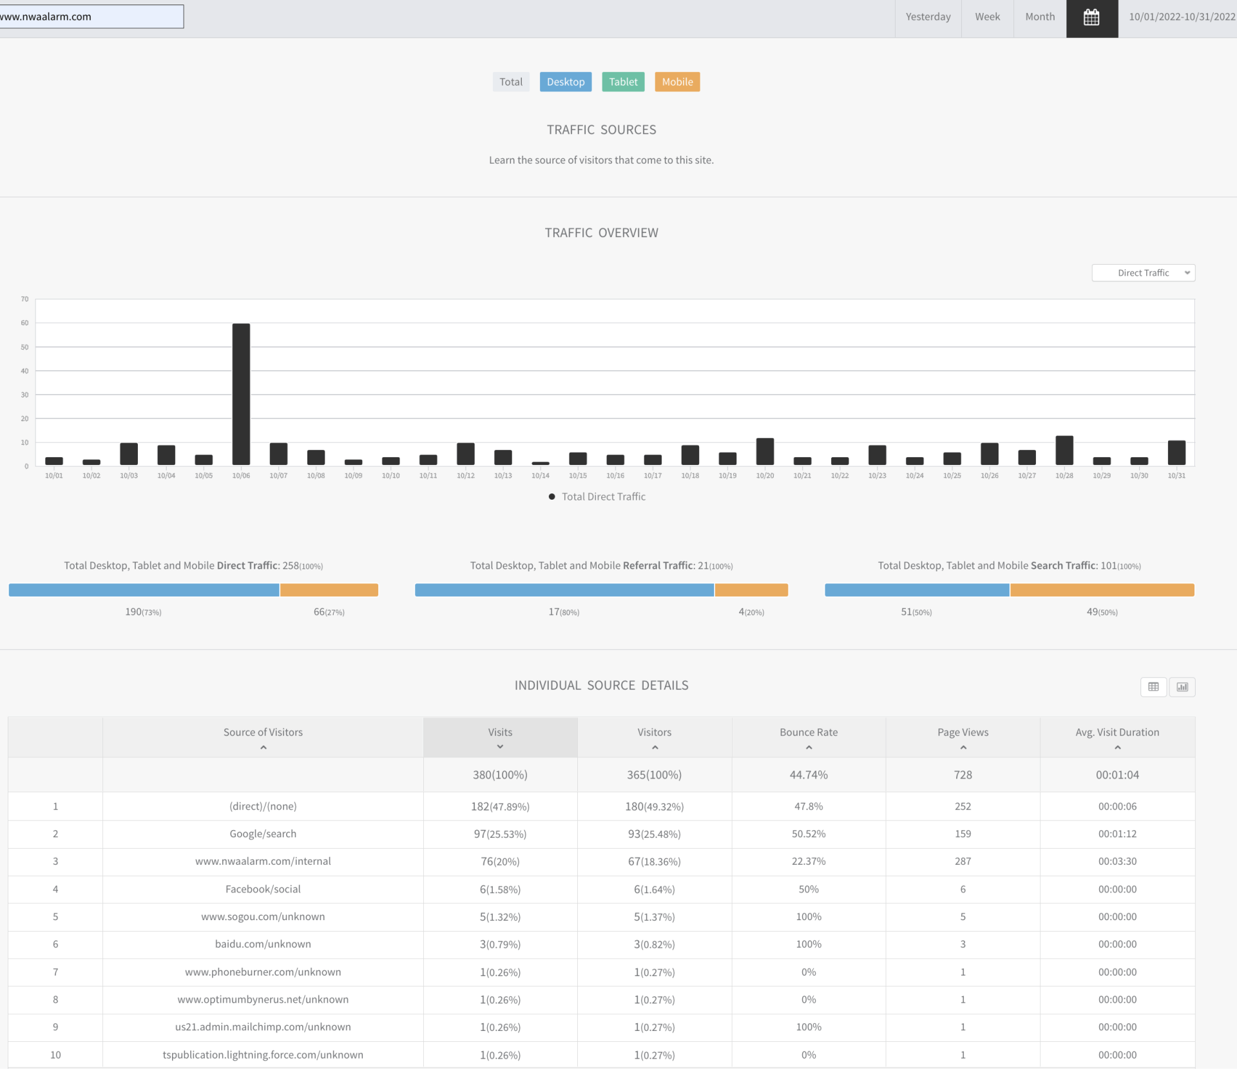The height and width of the screenshot is (1076, 1237).
Task: Click the website URL input field
Action: (x=90, y=17)
